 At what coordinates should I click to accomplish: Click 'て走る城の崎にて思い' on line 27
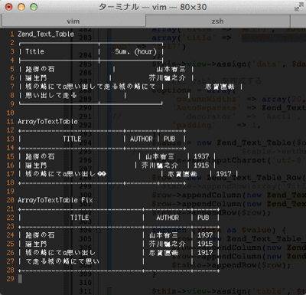(62, 261)
